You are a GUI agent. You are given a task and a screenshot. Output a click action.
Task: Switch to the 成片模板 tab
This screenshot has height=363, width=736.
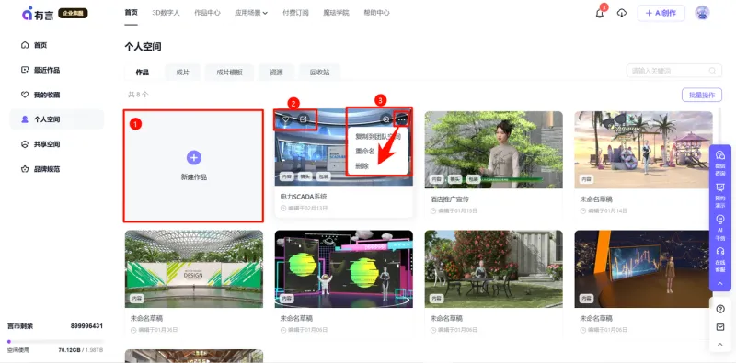click(x=229, y=73)
